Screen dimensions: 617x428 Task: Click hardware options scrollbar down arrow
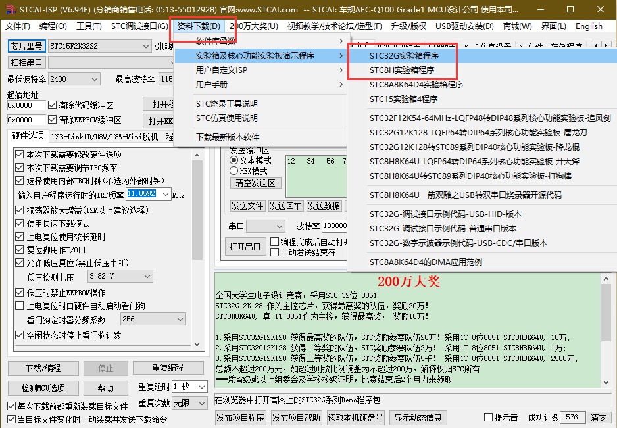[x=197, y=345]
